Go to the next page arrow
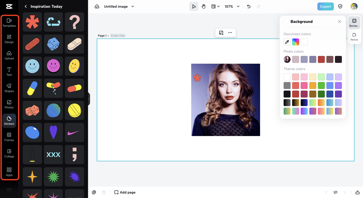This screenshot has height=198, width=363. [x=345, y=192]
